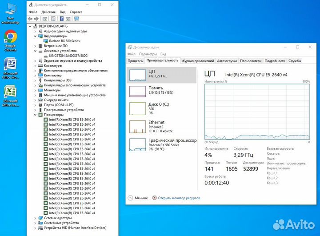Expand the Системные устройства node

35,223
